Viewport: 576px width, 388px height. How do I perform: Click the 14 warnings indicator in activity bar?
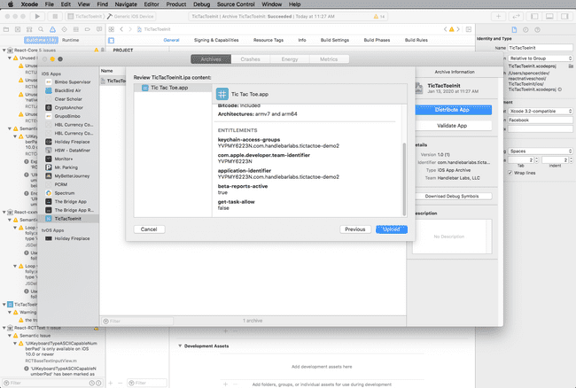[379, 17]
